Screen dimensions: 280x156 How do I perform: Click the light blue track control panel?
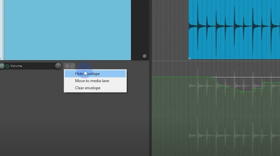click(68, 30)
